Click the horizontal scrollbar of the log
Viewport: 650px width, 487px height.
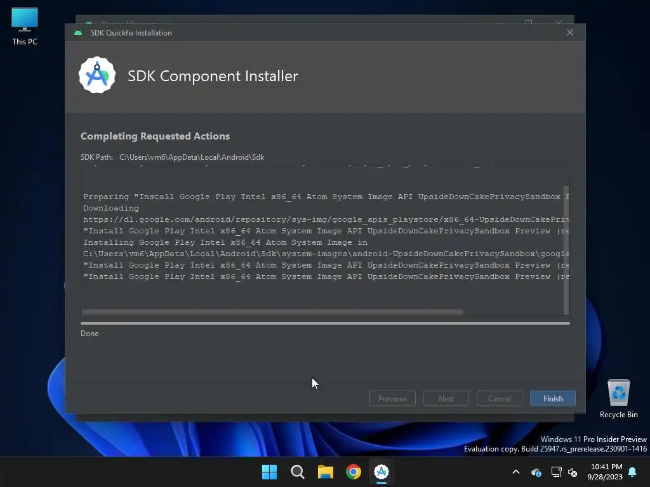[272, 312]
